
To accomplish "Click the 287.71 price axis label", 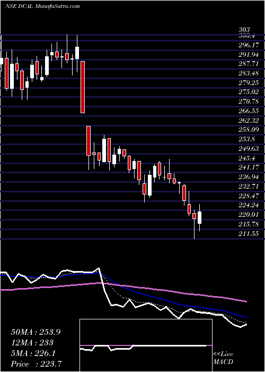I will 249,64.
